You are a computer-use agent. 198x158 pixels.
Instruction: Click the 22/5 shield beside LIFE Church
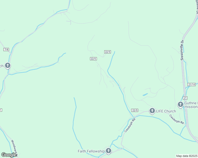coord(135,110)
